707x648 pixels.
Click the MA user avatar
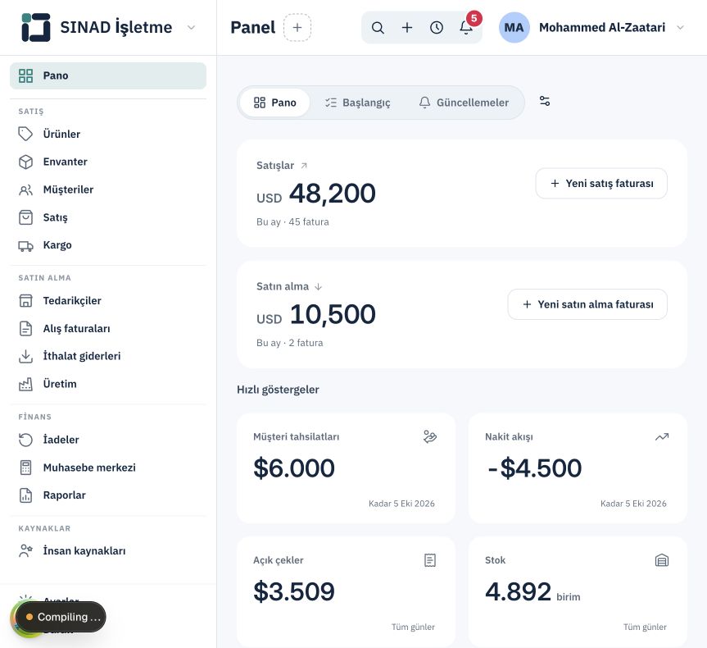tap(514, 28)
